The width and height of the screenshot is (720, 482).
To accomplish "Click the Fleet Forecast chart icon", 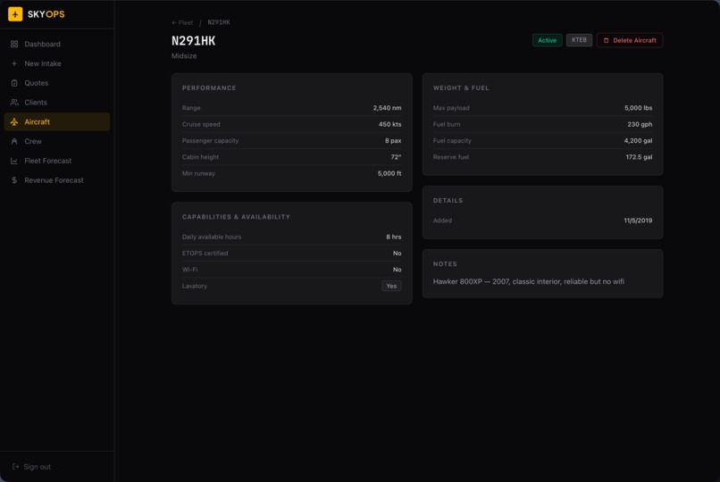I will [x=14, y=161].
